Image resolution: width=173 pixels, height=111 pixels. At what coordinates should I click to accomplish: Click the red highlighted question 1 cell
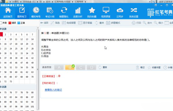coord(1,34)
